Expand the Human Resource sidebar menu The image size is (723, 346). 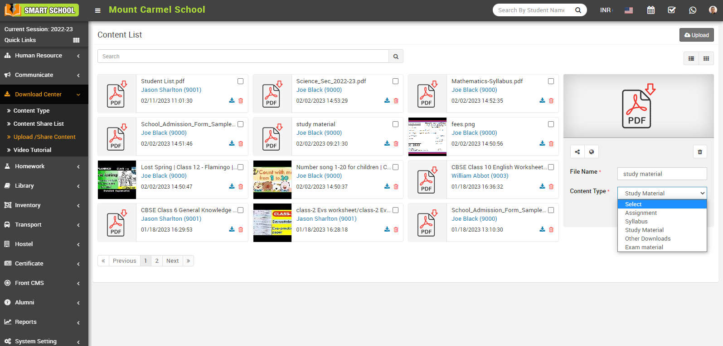(39, 56)
